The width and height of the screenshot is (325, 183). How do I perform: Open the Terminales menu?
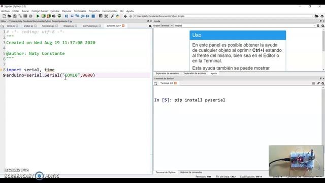(80, 11)
